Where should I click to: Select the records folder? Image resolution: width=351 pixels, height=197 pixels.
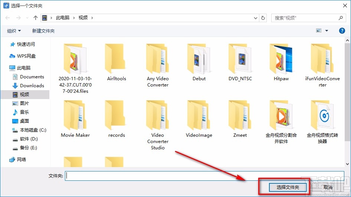click(117, 119)
